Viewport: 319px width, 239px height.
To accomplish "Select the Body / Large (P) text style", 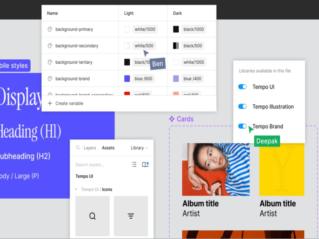I will tap(19, 176).
